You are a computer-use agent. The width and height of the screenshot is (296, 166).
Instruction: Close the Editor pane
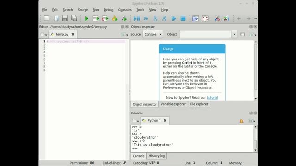127,27
